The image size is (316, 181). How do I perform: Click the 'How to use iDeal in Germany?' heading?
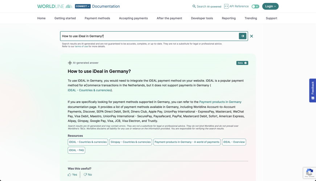point(99,71)
